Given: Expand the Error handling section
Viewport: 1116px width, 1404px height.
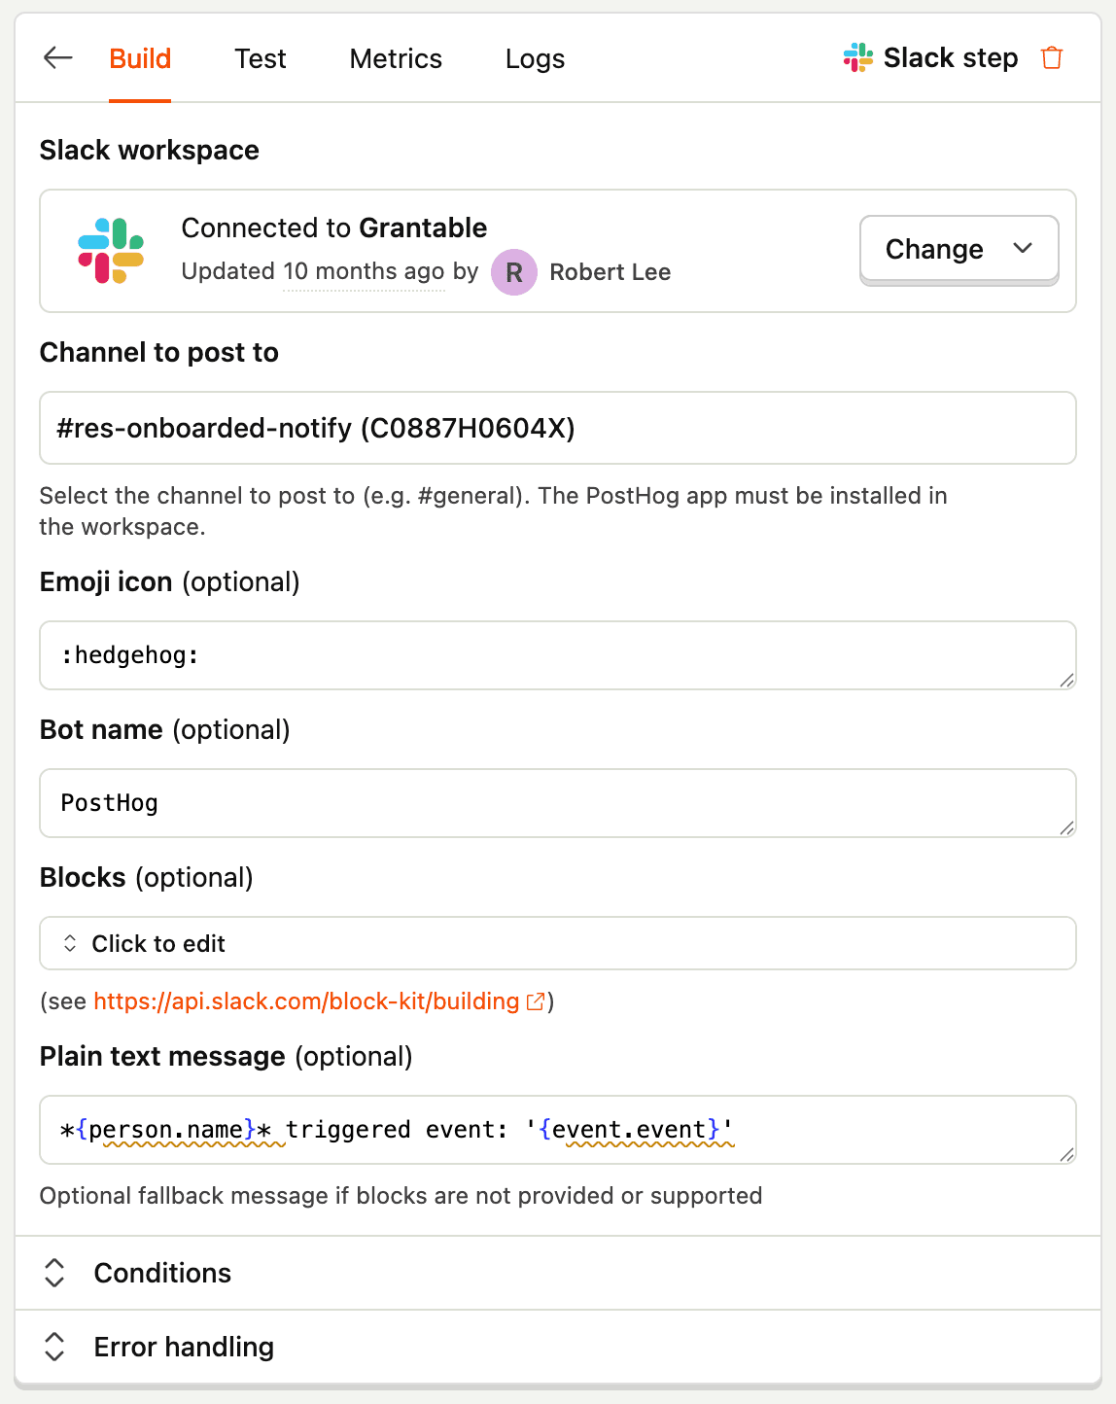Looking at the screenshot, I should pyautogui.click(x=183, y=1347).
